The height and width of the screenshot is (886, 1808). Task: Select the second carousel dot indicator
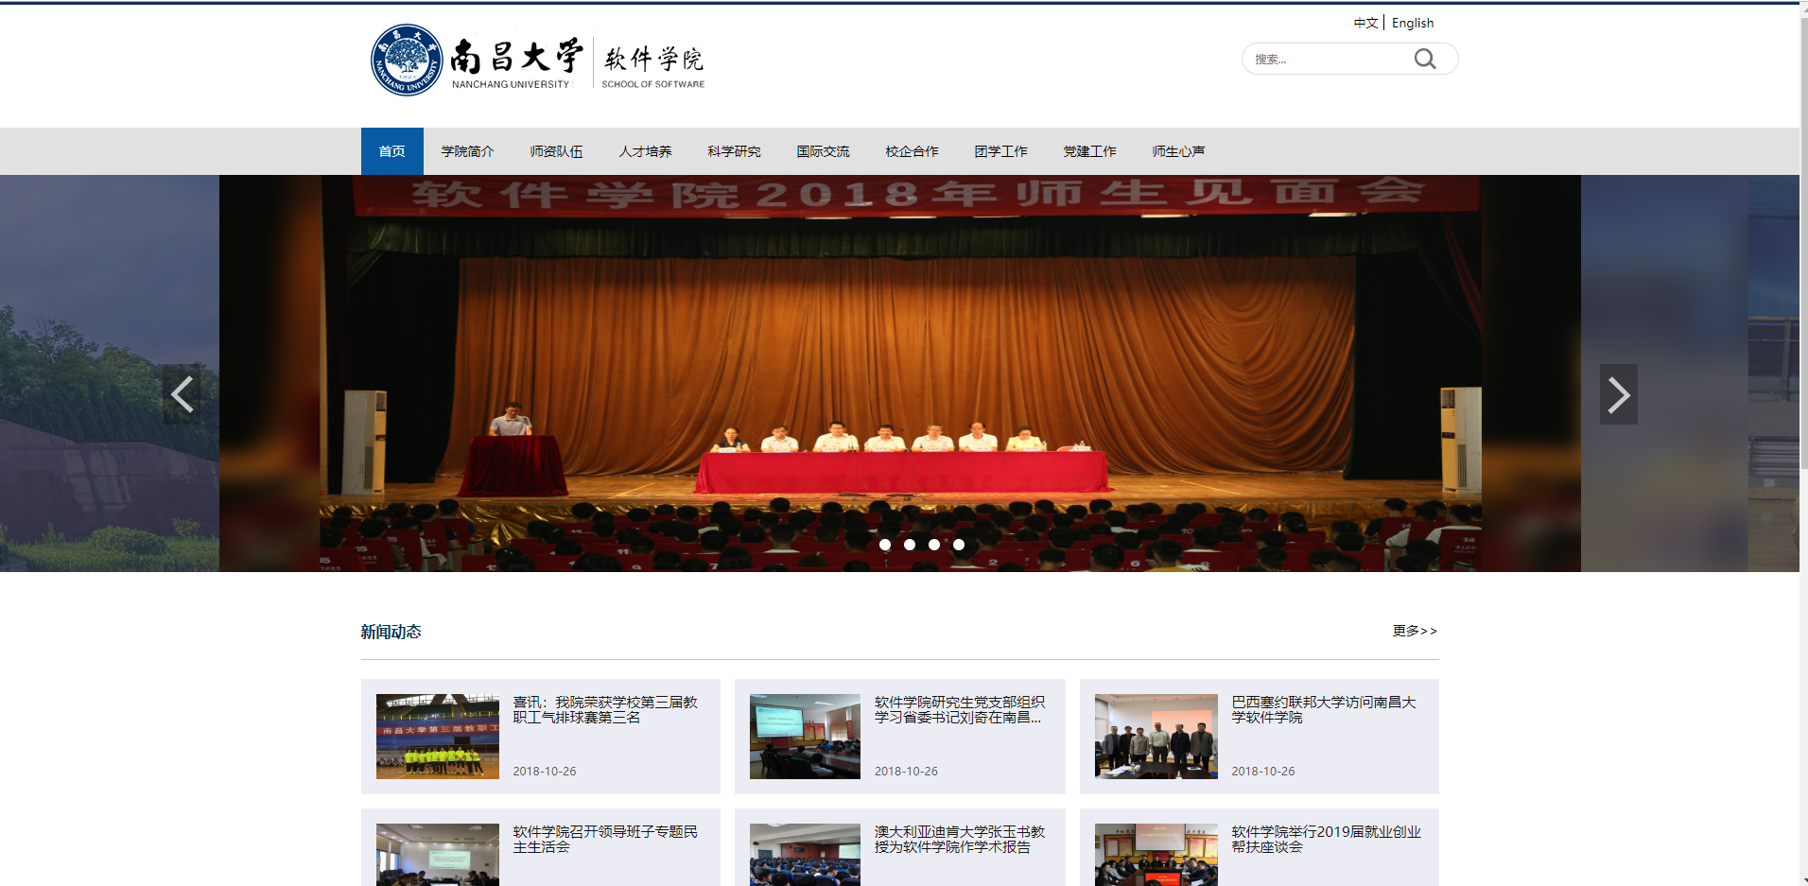point(910,545)
